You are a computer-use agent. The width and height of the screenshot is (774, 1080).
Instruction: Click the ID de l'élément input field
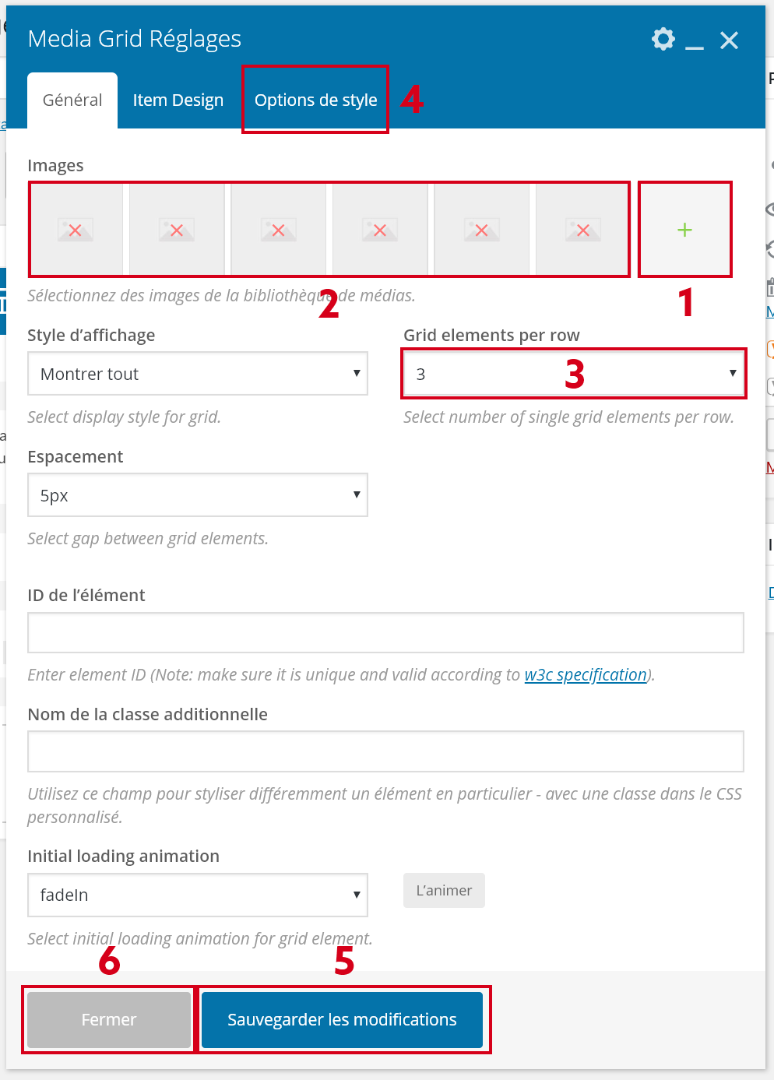(385, 632)
